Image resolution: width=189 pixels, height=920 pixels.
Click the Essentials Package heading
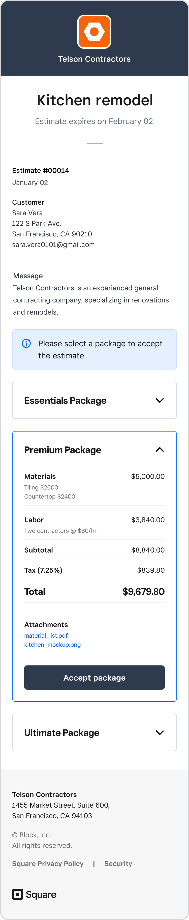[65, 400]
